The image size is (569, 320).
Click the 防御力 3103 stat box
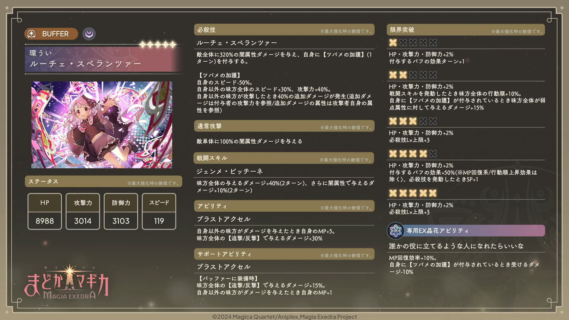tap(121, 212)
